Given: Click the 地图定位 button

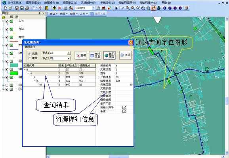Looking at the screenshot, I should pyautogui.click(x=109, y=55).
